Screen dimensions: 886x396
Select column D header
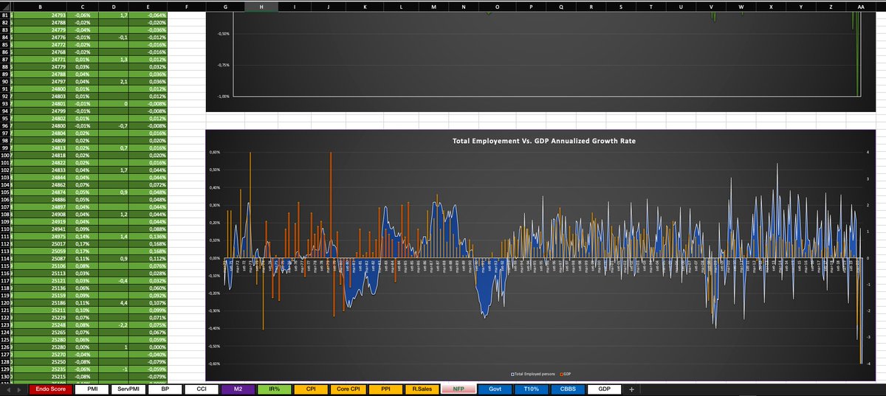click(x=114, y=6)
